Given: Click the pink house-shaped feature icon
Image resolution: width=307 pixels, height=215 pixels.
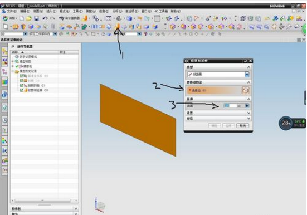Looking at the screenshot, I should click(239, 26).
